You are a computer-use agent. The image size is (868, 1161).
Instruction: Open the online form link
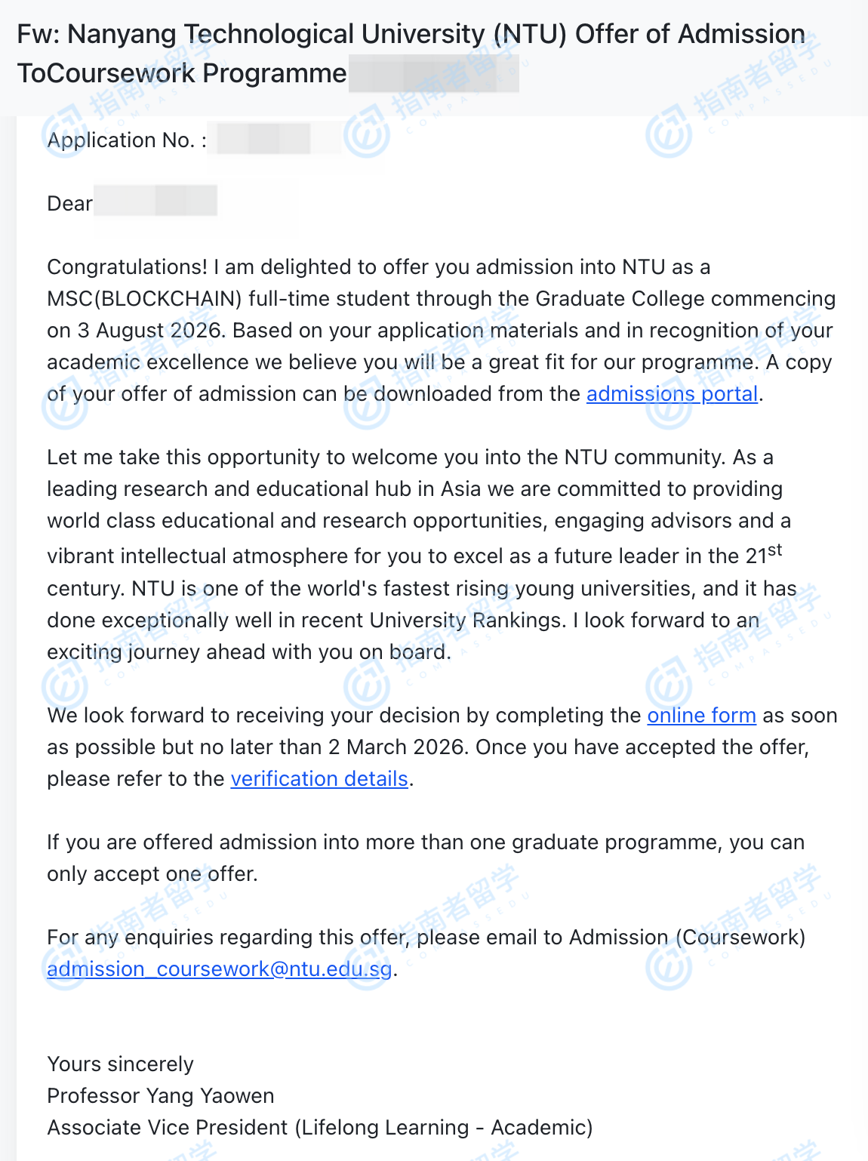click(x=701, y=716)
